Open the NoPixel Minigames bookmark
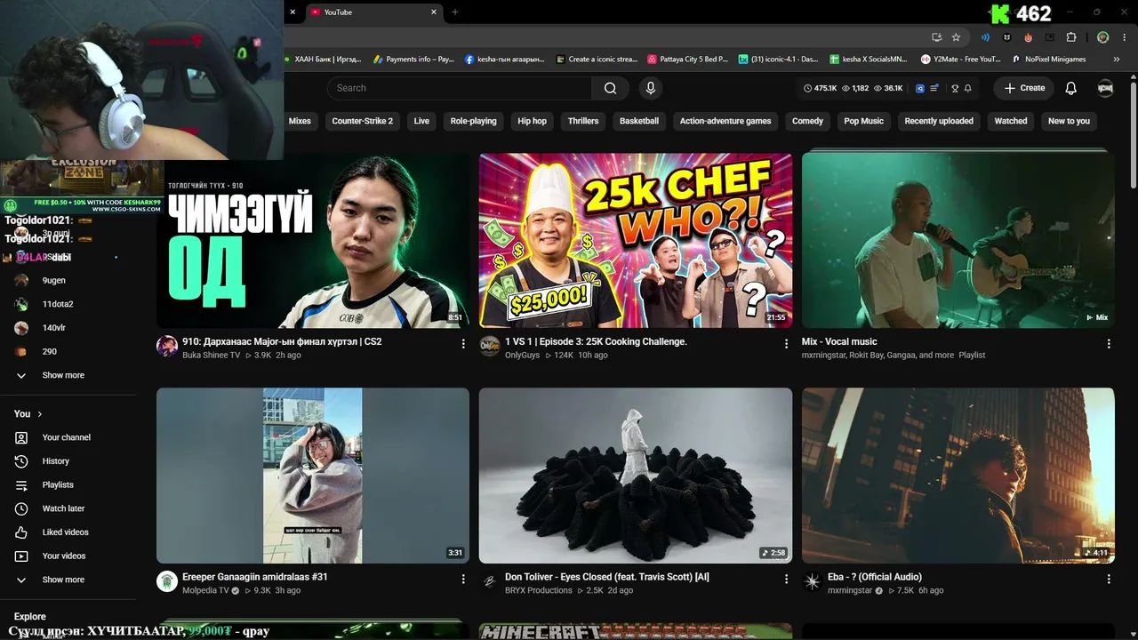Screen dimensions: 1138x640 (1049, 60)
